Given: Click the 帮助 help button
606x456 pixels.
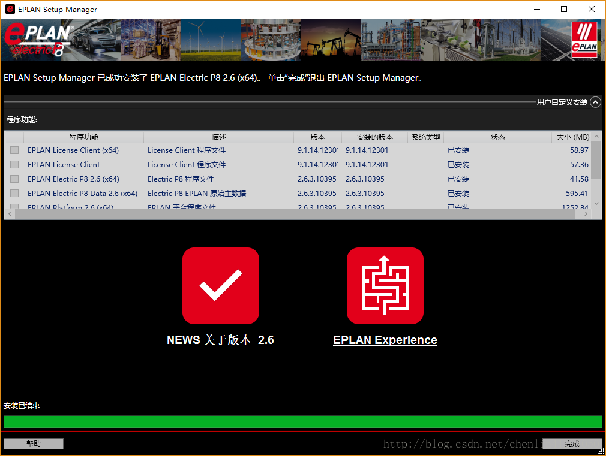Looking at the screenshot, I should click(34, 444).
